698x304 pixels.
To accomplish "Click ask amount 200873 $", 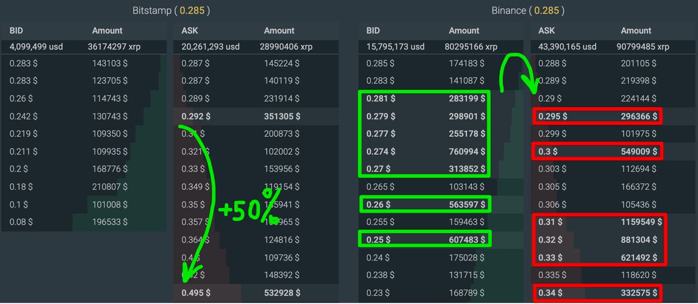I will (281, 133).
